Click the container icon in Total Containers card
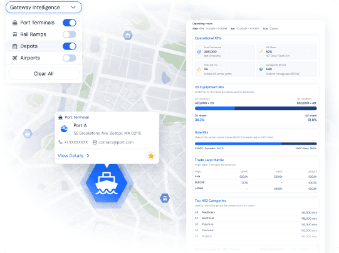The width and height of the screenshot is (339, 253). pos(199,52)
